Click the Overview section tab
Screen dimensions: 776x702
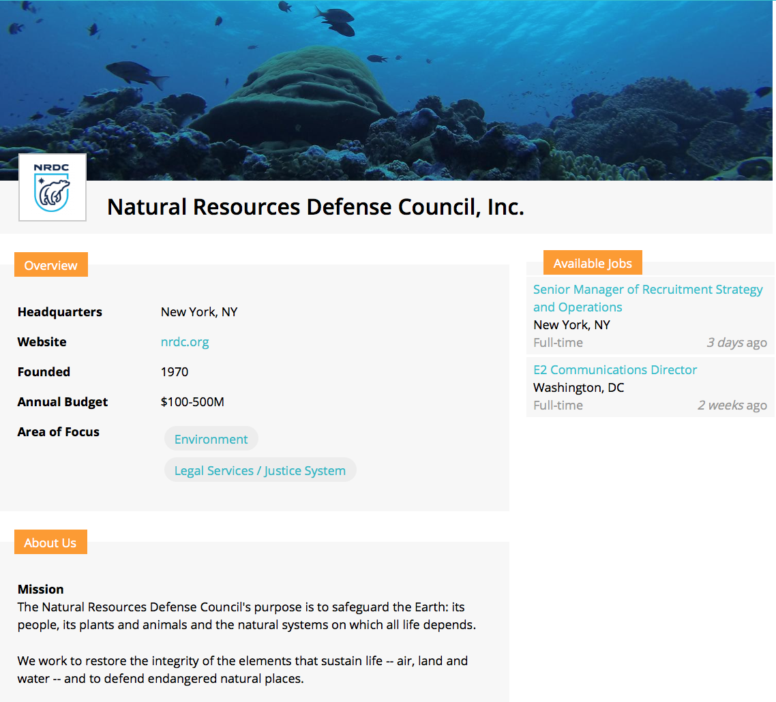pos(51,264)
